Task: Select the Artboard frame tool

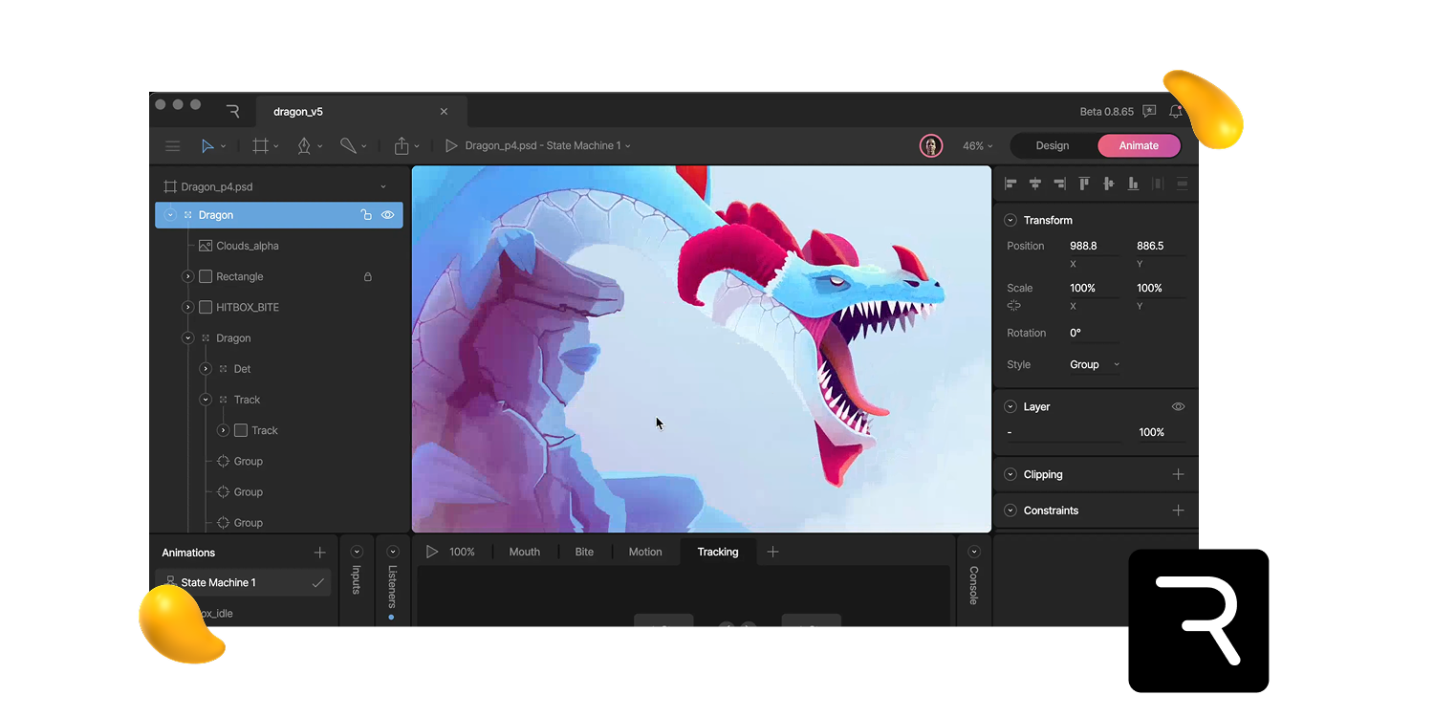Action: tap(259, 146)
